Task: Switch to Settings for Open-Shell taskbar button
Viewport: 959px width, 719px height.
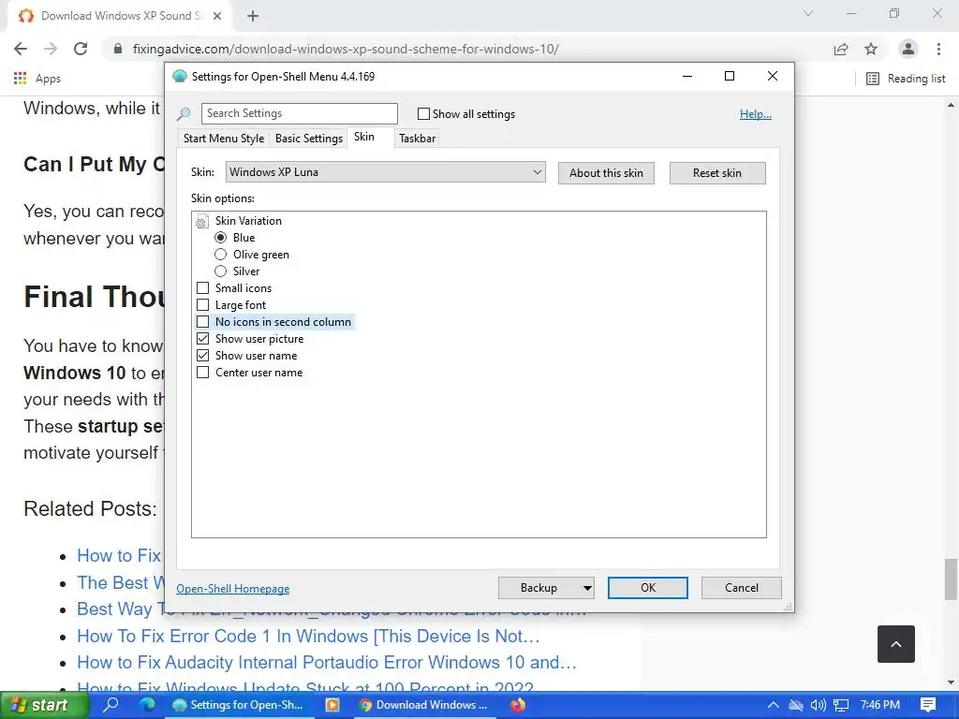Action: [x=239, y=705]
